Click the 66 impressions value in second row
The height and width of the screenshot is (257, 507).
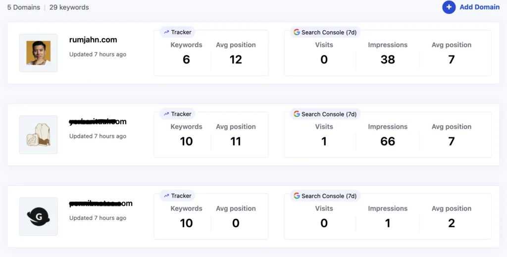click(388, 141)
